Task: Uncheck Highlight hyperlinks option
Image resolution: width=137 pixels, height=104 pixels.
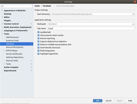Action: tap(38, 54)
